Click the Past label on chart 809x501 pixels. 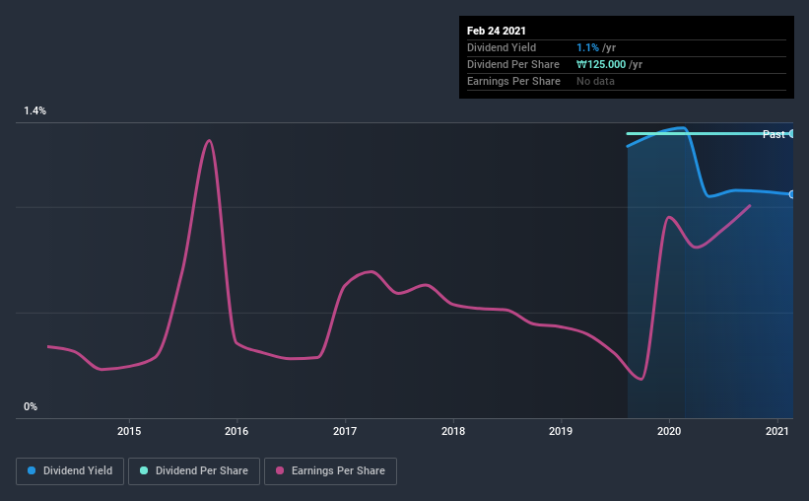pyautogui.click(x=774, y=134)
